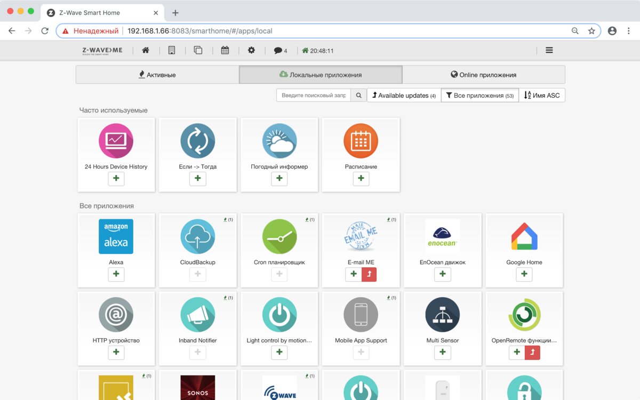Open the 'Все приложения' filter dropdown
The width and height of the screenshot is (640, 400).
click(479, 95)
